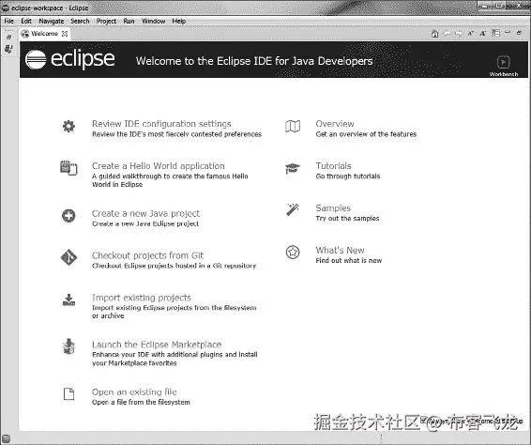Open the Overview title link
This screenshot has width=531, height=445.
click(335, 124)
